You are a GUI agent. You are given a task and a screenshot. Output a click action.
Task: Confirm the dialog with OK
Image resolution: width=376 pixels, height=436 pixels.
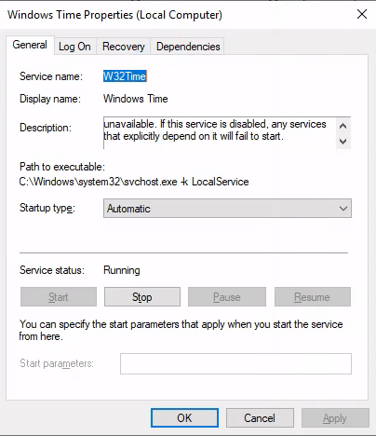click(184, 418)
